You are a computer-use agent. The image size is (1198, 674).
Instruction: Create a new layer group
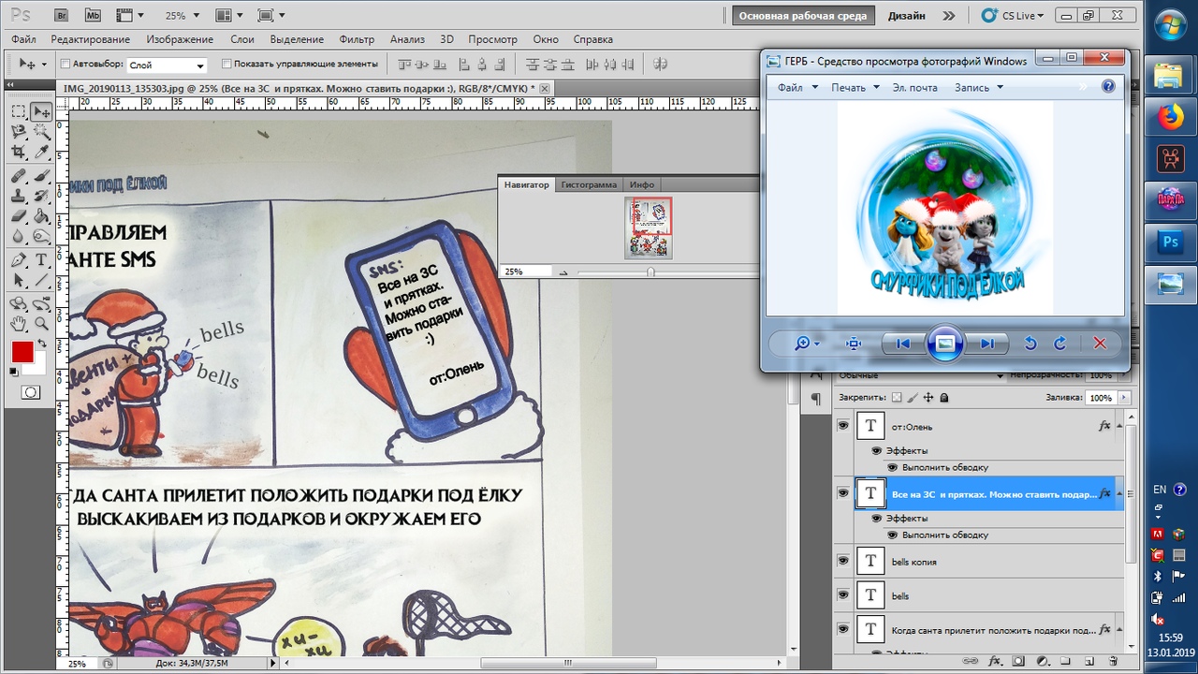pyautogui.click(x=1065, y=662)
